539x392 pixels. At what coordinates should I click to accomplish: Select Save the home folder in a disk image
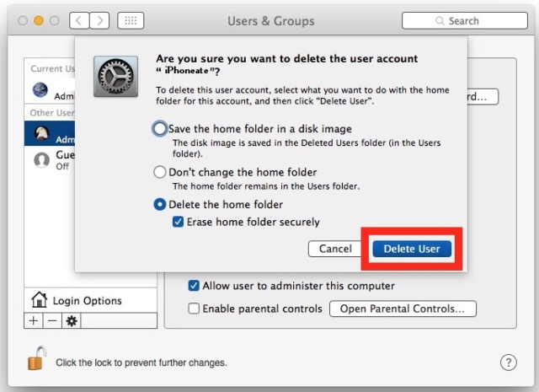[159, 129]
